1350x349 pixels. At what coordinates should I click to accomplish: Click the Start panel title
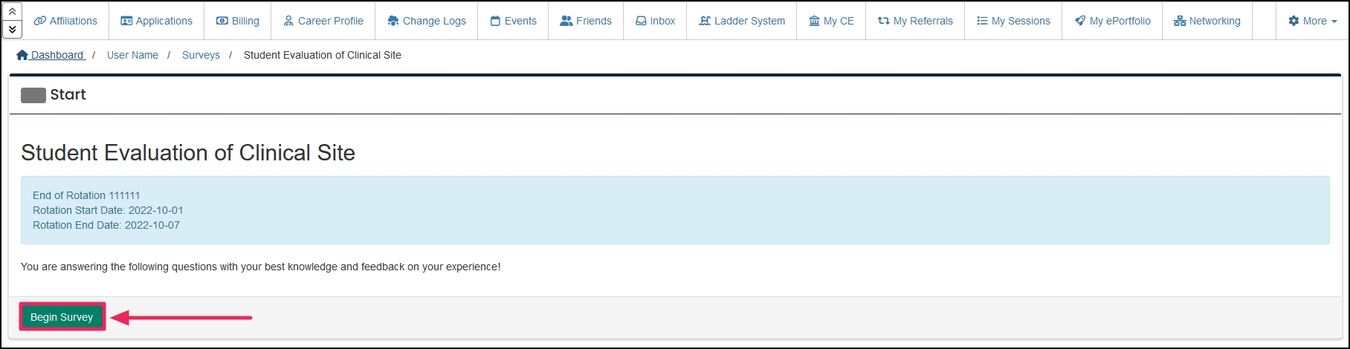click(x=68, y=94)
